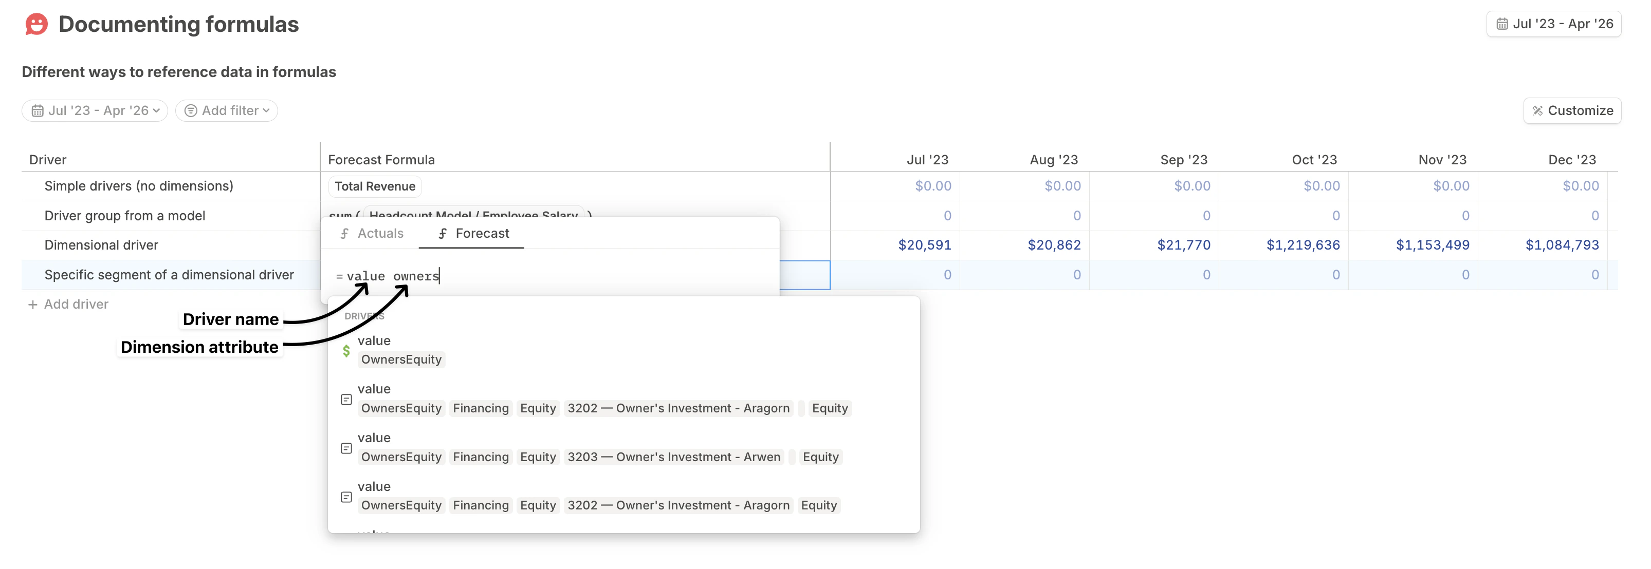Click submodel icon for Arwen investment suggestion

click(x=346, y=448)
